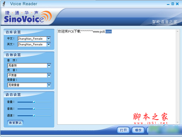Click the highlighted 'com' text
The image size is (182, 137).
coord(109,32)
